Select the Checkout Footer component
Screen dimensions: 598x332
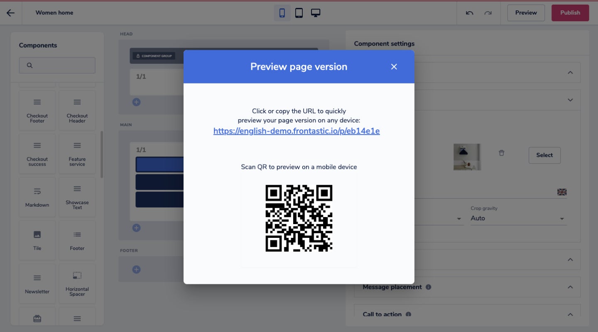pyautogui.click(x=37, y=110)
